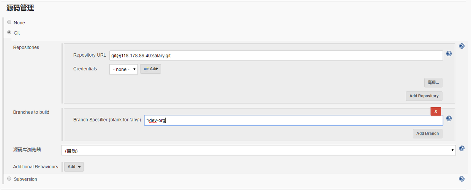Click the Branches to build label
Viewport: 471px width, 190px height.
[x=31, y=112]
